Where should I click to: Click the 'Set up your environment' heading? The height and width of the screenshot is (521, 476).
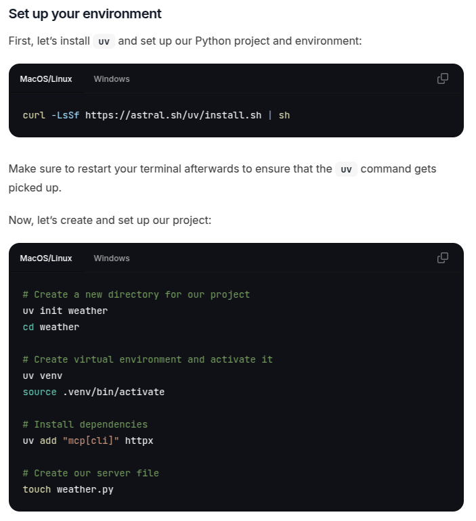[85, 14]
